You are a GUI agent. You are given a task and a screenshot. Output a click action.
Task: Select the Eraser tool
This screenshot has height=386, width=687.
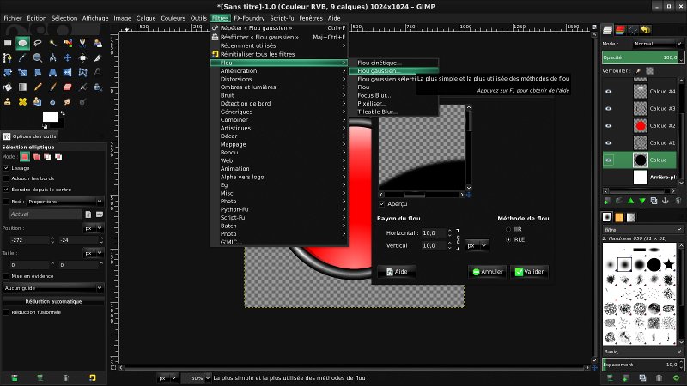coord(68,87)
